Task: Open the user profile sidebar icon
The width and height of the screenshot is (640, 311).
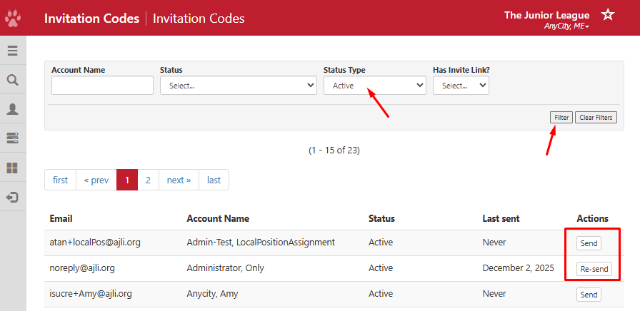Action: click(x=13, y=109)
